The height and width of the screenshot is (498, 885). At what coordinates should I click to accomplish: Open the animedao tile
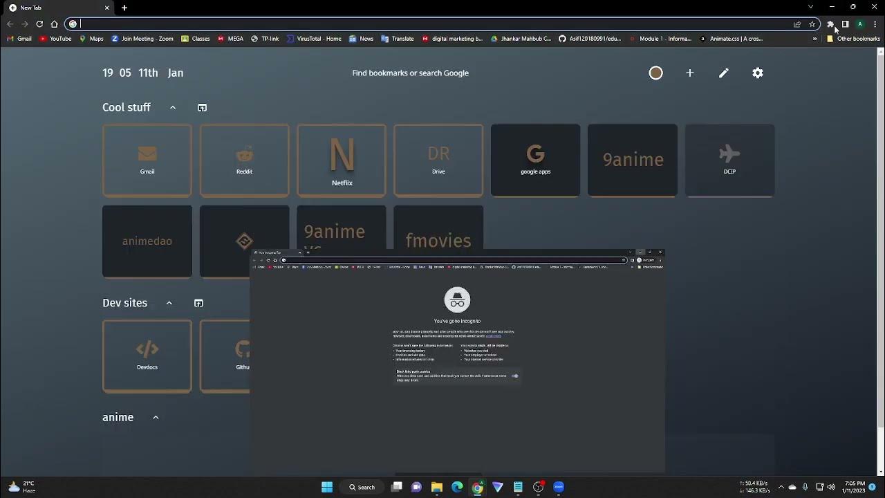147,241
